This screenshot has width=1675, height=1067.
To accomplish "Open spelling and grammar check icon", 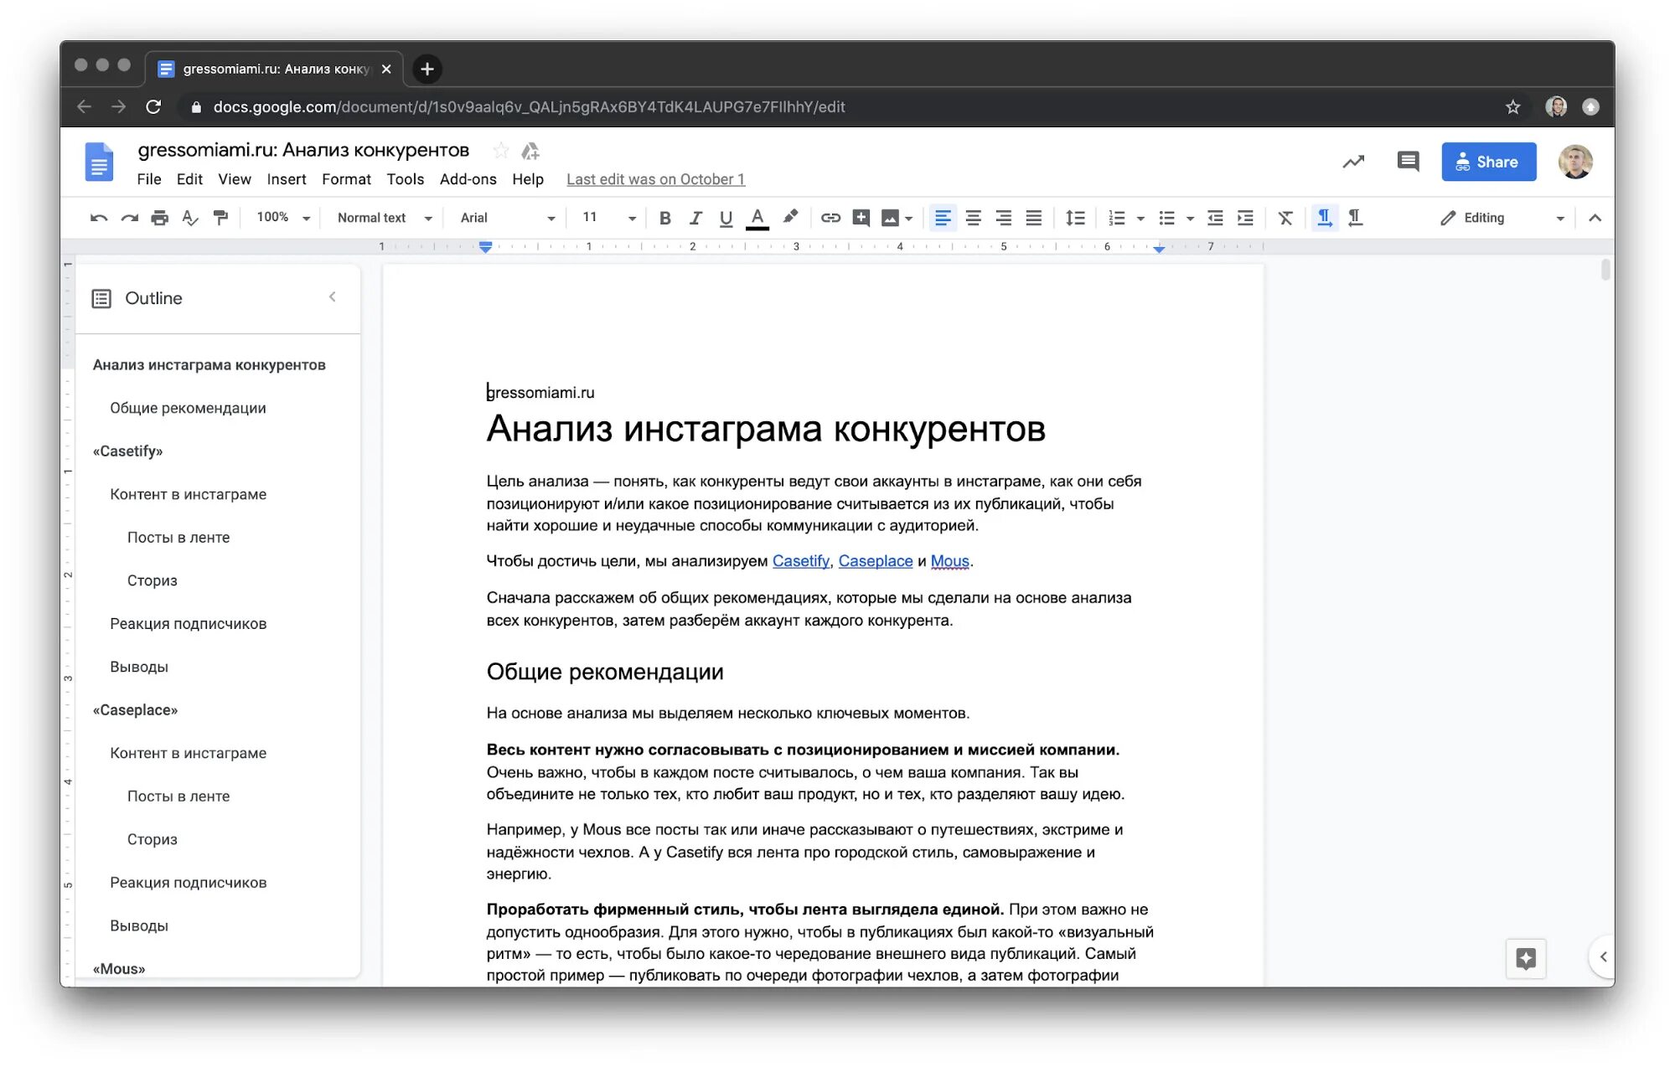I will click(x=189, y=218).
